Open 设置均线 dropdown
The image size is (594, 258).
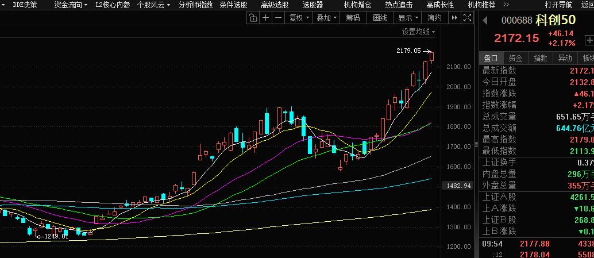pyautogui.click(x=419, y=32)
